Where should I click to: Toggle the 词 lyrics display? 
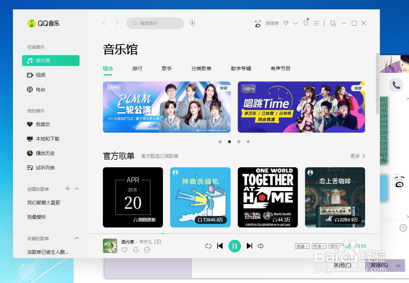(348, 246)
